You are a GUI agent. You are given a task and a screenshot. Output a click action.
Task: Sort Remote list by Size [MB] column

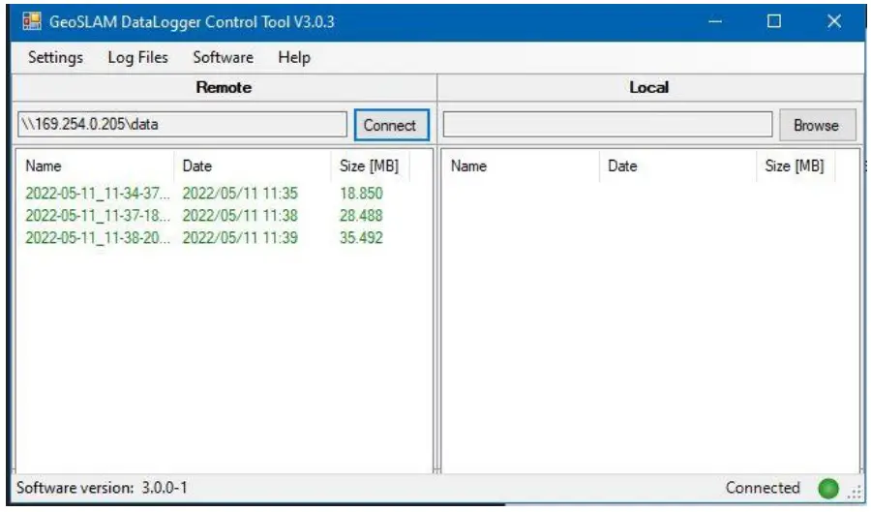tap(370, 166)
